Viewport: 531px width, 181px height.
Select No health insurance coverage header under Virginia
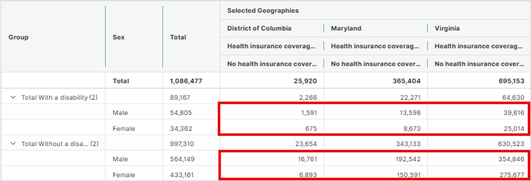[479, 64]
